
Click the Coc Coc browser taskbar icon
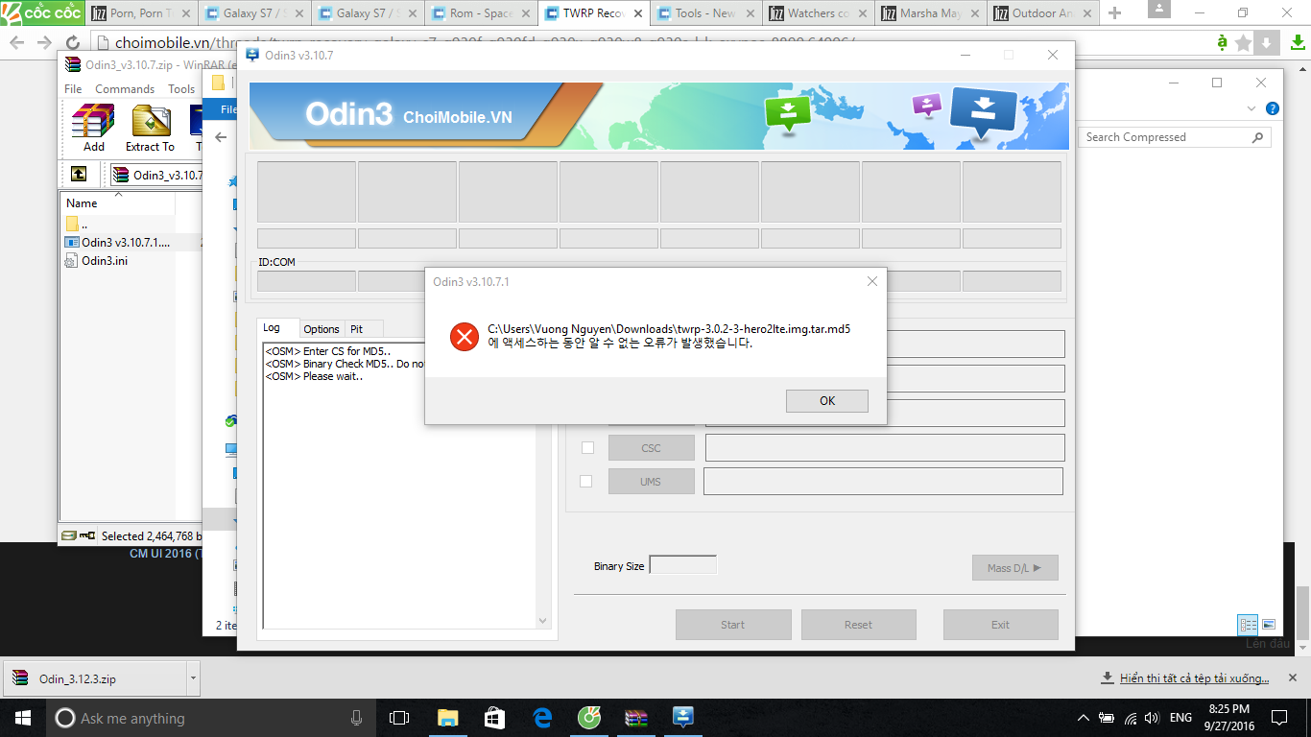[589, 718]
